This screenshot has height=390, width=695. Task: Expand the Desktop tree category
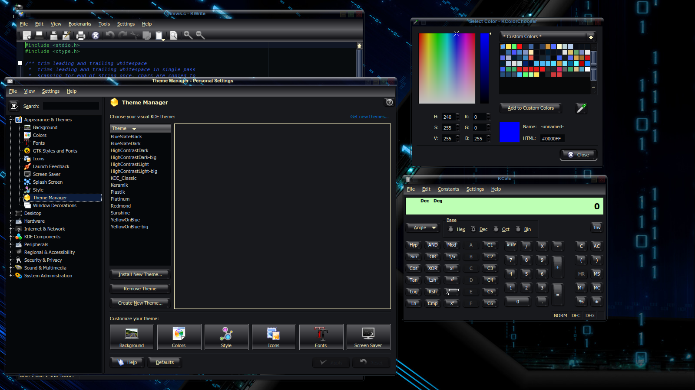[11, 213]
